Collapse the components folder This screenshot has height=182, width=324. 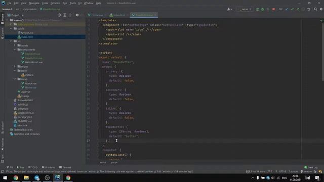[x=15, y=50]
